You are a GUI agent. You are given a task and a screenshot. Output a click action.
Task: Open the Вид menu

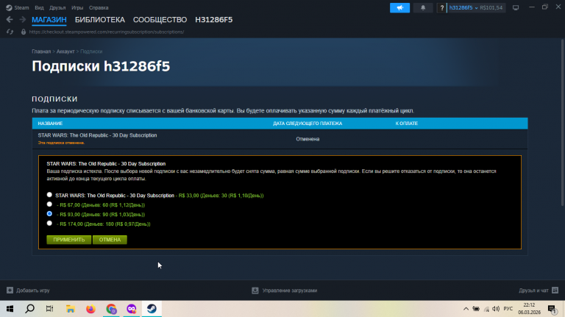click(39, 7)
